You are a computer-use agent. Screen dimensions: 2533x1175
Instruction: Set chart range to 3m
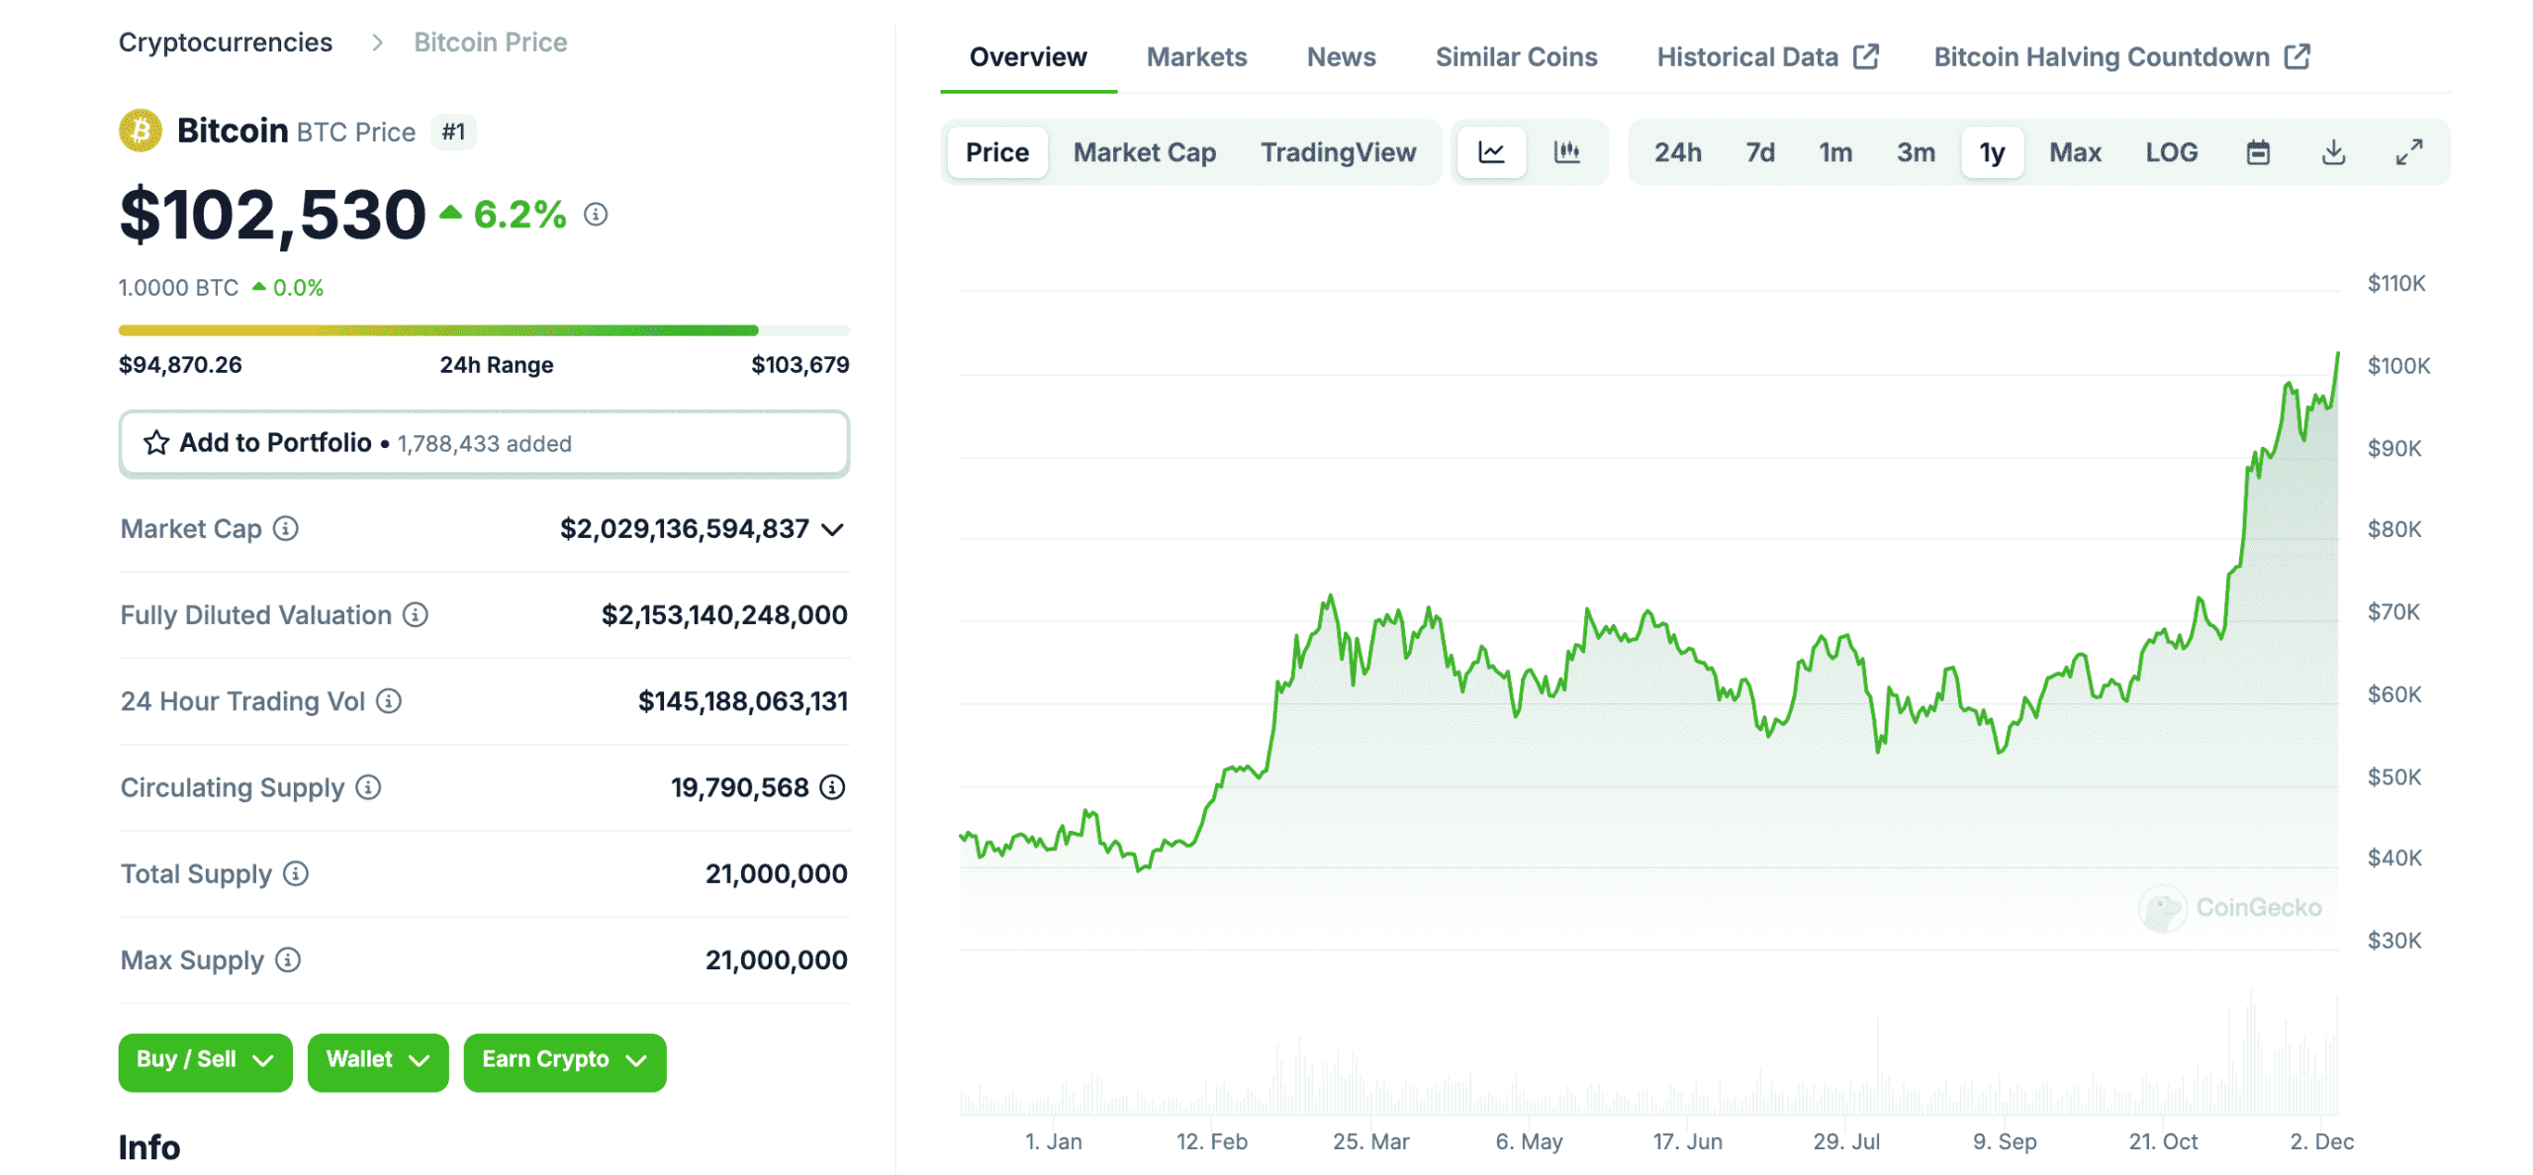(1916, 152)
